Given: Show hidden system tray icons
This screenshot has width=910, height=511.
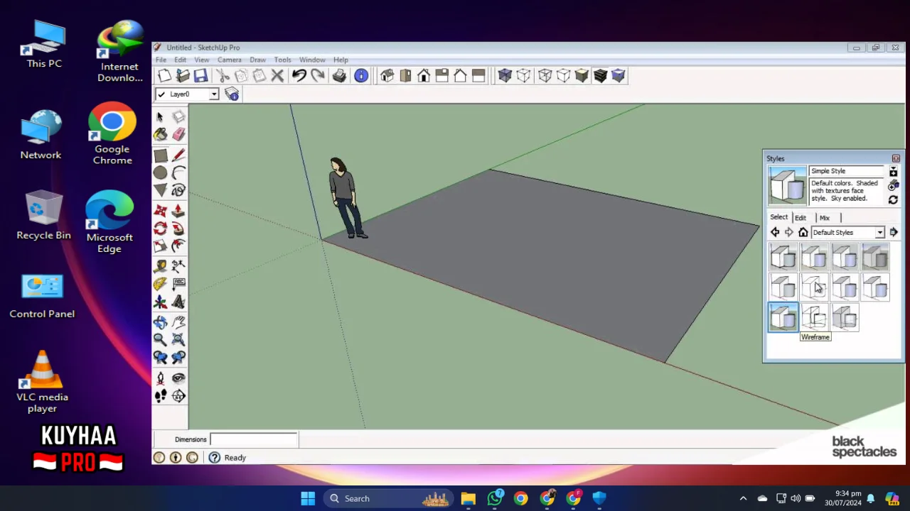Looking at the screenshot, I should [x=743, y=499].
